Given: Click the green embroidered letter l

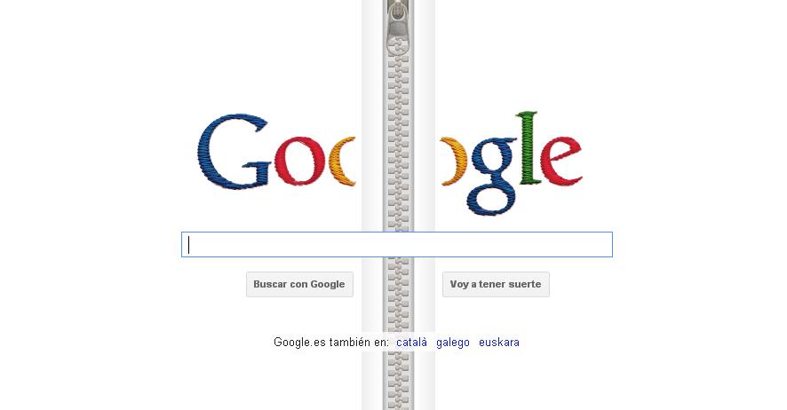Looking at the screenshot, I should click(x=530, y=147).
